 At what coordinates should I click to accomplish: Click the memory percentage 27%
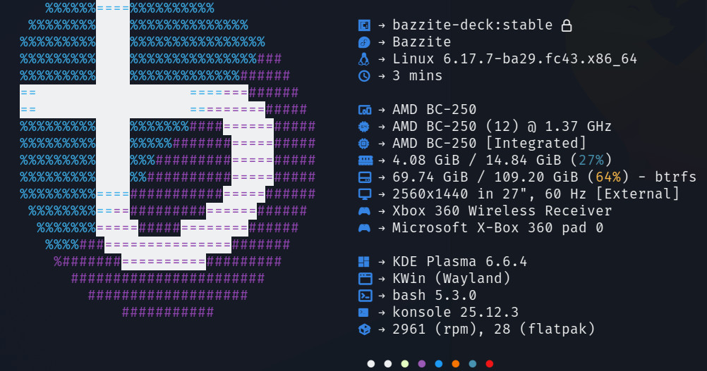coord(591,160)
